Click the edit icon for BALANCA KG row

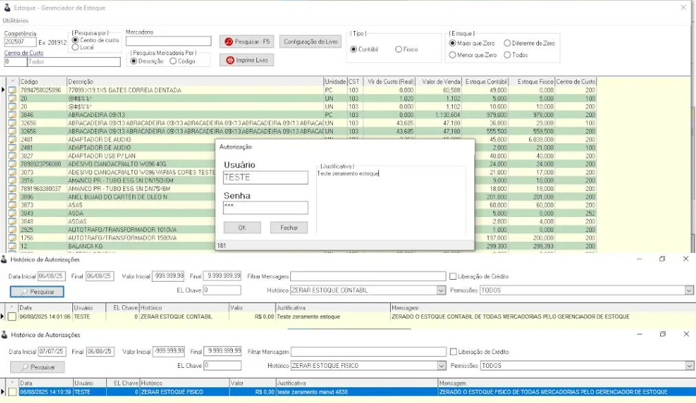[12, 246]
